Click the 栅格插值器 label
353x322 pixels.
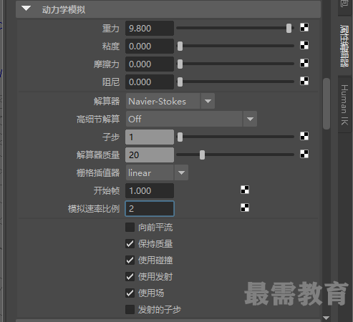coord(98,173)
